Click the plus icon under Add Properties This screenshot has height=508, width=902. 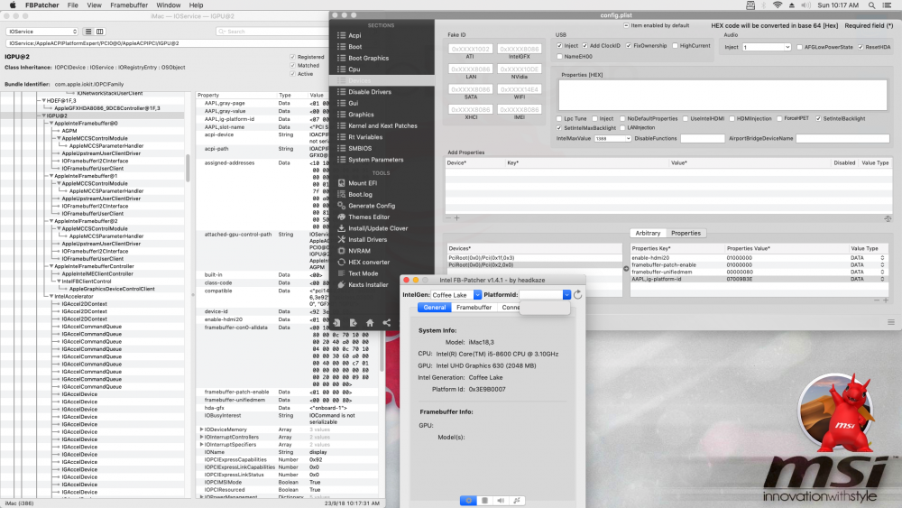coord(457,218)
